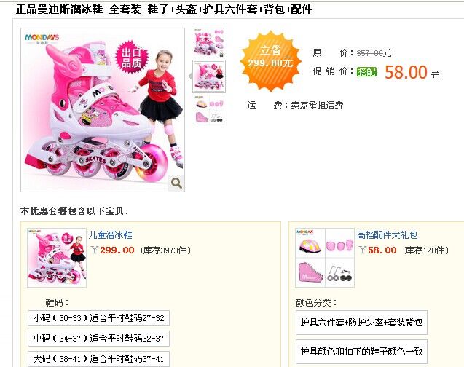Click the large main skate product image
Screen dimensions: 464x367
click(103, 110)
